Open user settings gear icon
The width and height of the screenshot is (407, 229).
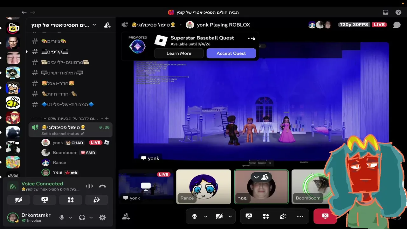point(102,218)
